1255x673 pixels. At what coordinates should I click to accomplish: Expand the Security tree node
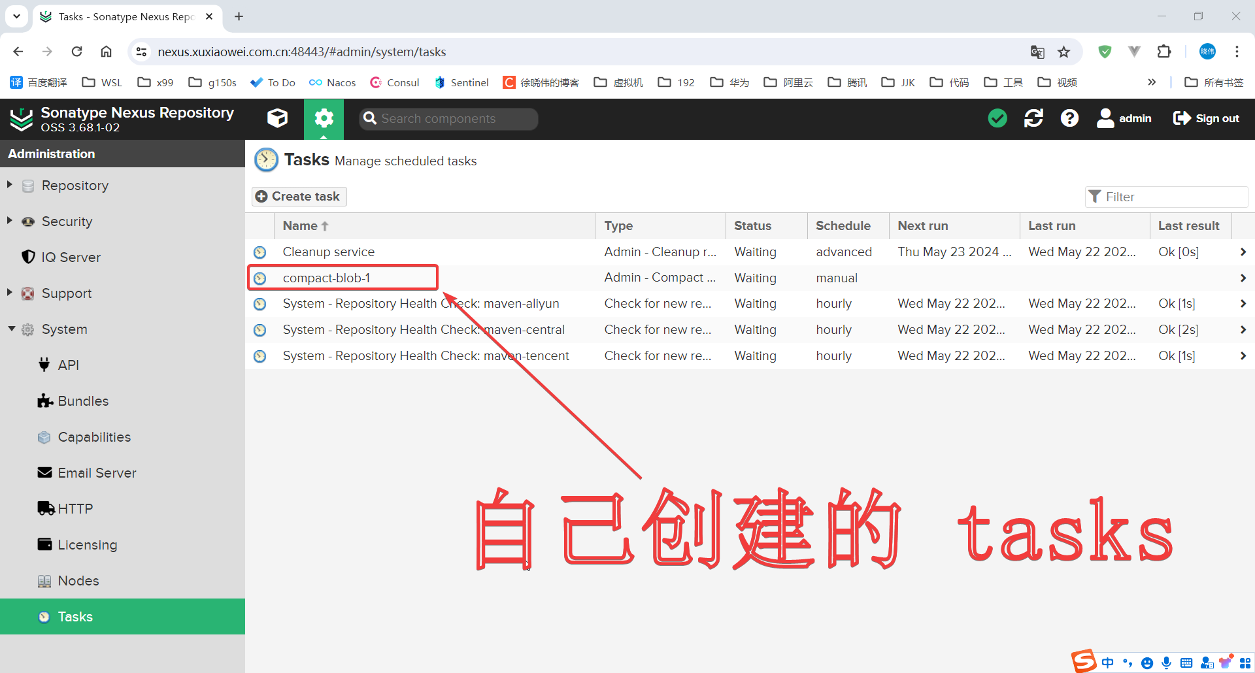coord(10,221)
